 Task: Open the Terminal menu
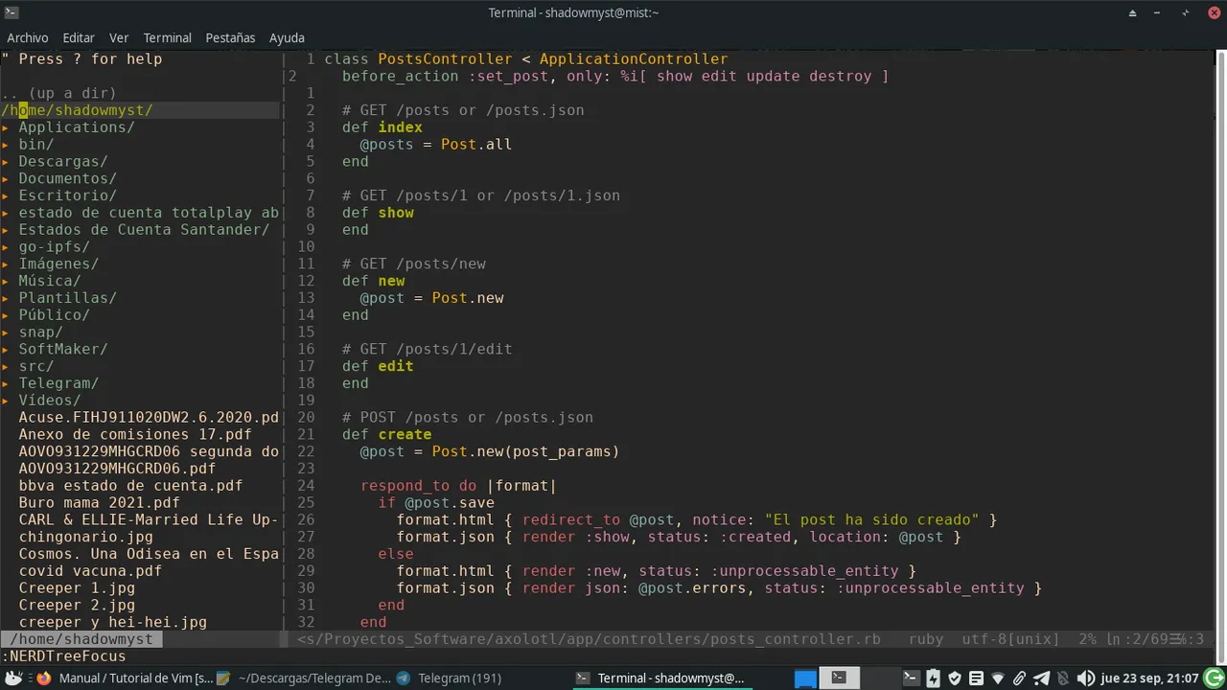click(168, 37)
